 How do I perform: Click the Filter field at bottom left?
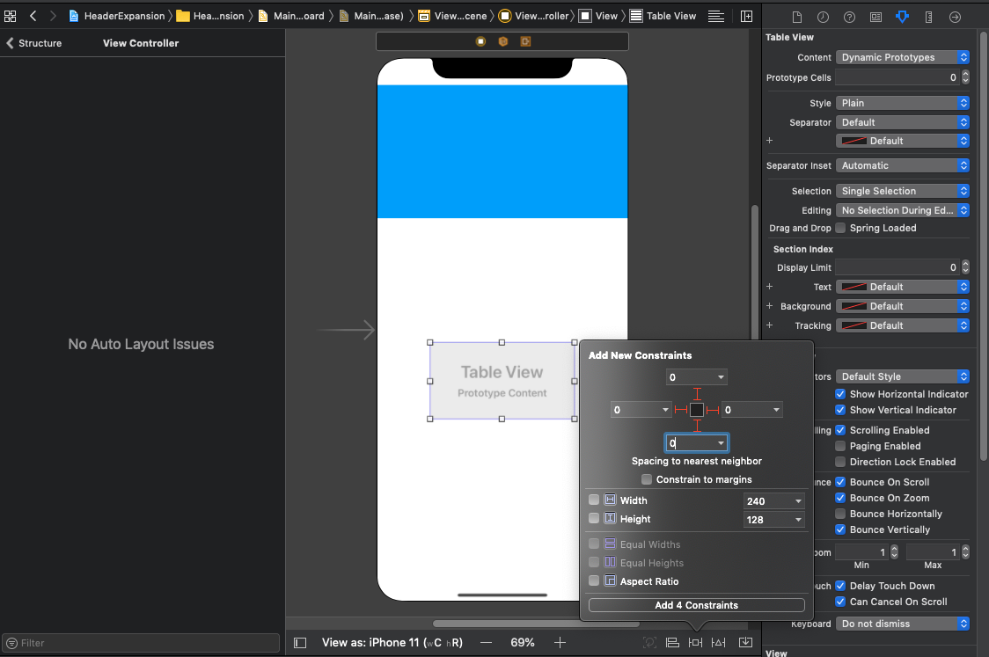(x=141, y=642)
